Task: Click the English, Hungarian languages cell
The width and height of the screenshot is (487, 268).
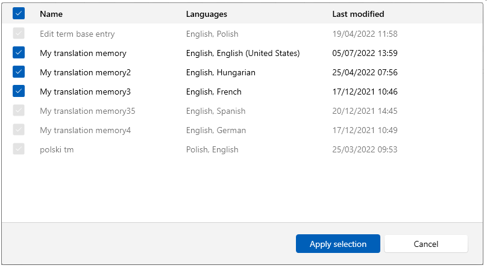Action: (x=221, y=72)
